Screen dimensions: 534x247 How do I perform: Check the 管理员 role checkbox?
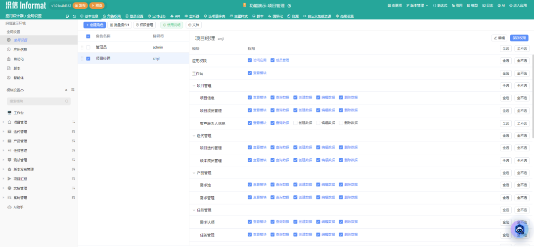[x=88, y=47]
